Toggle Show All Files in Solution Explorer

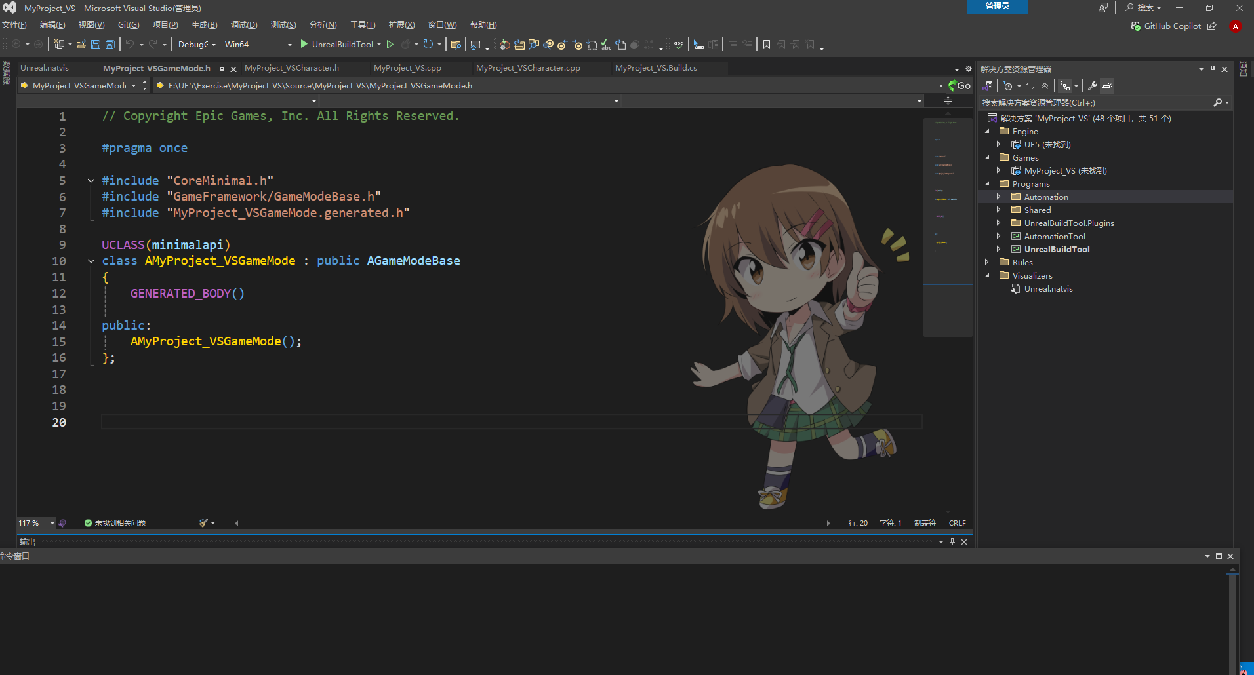(1064, 86)
